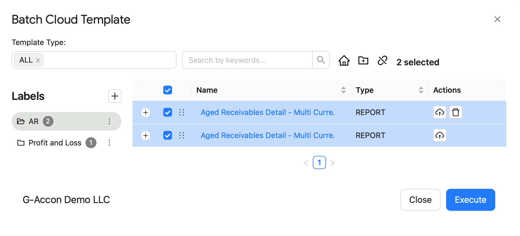Uncheck the second Aged Receivables row
The width and height of the screenshot is (520, 236).
pos(167,135)
